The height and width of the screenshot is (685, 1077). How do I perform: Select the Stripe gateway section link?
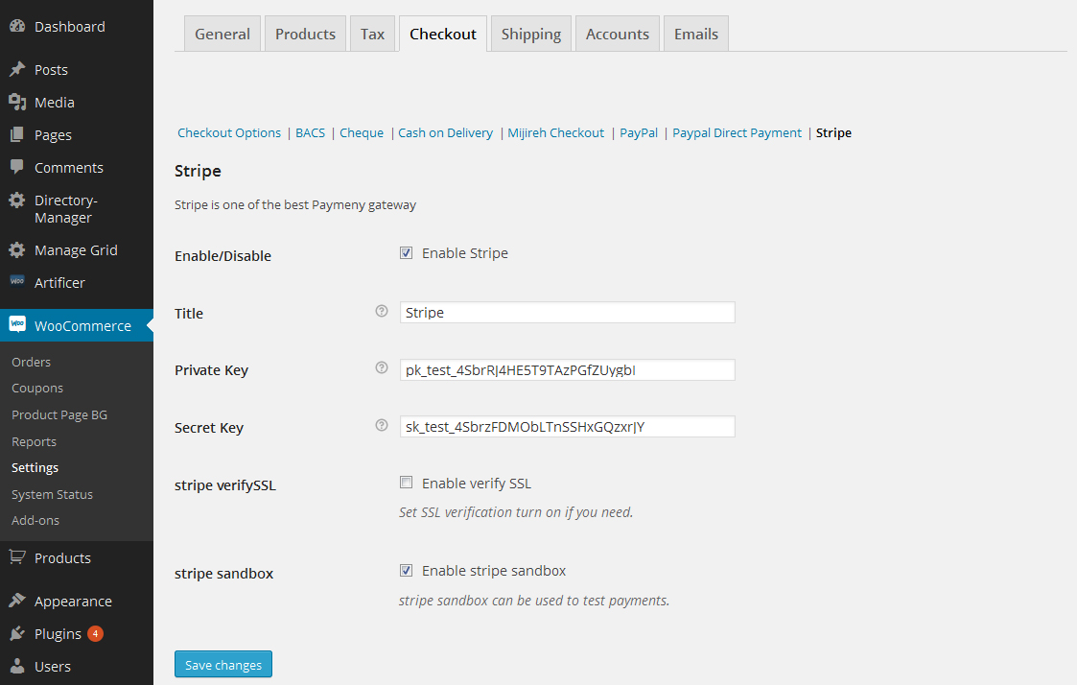coord(833,132)
